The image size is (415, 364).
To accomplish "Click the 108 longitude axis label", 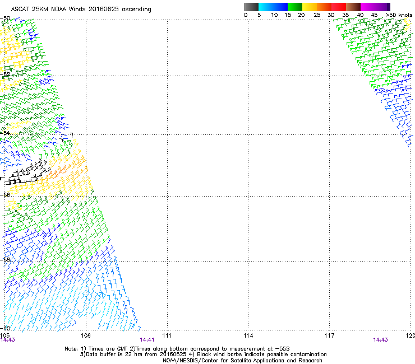I will click(x=86, y=335).
